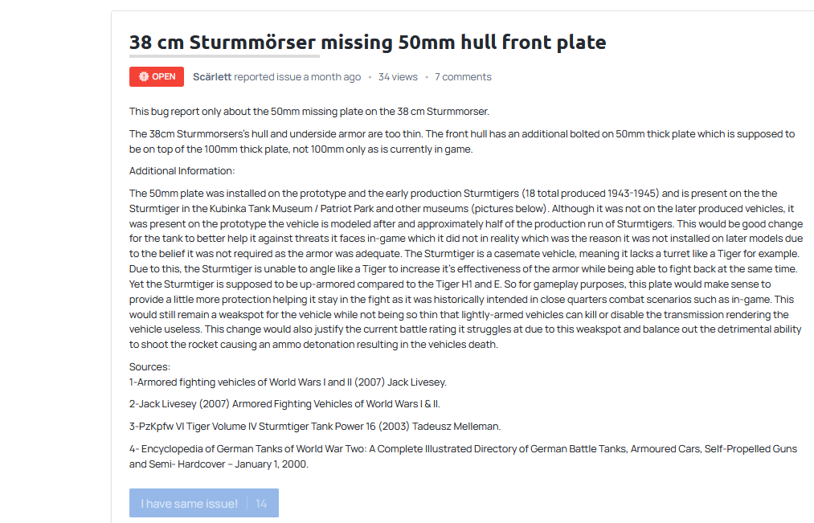Click the bug icon in the OPEN badge
Viewport: 814px width, 523px height.
[x=143, y=77]
